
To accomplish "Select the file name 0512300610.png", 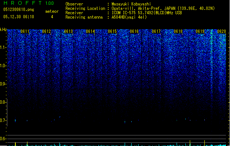I will [19, 9].
